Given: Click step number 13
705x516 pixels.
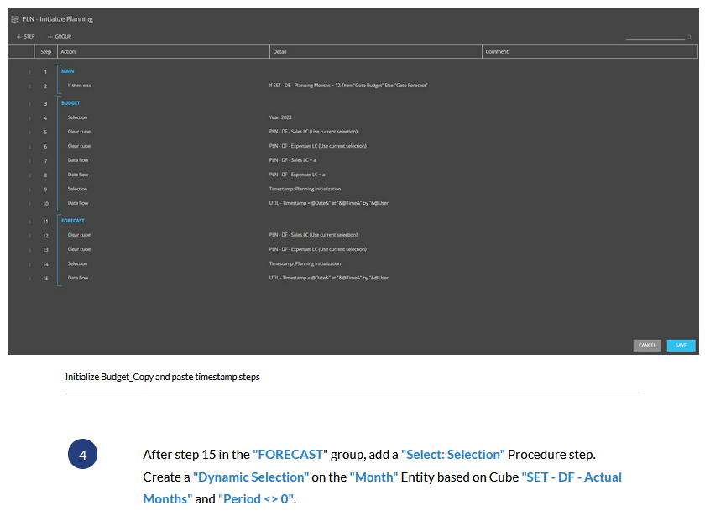Looking at the screenshot, I should (x=45, y=250).
